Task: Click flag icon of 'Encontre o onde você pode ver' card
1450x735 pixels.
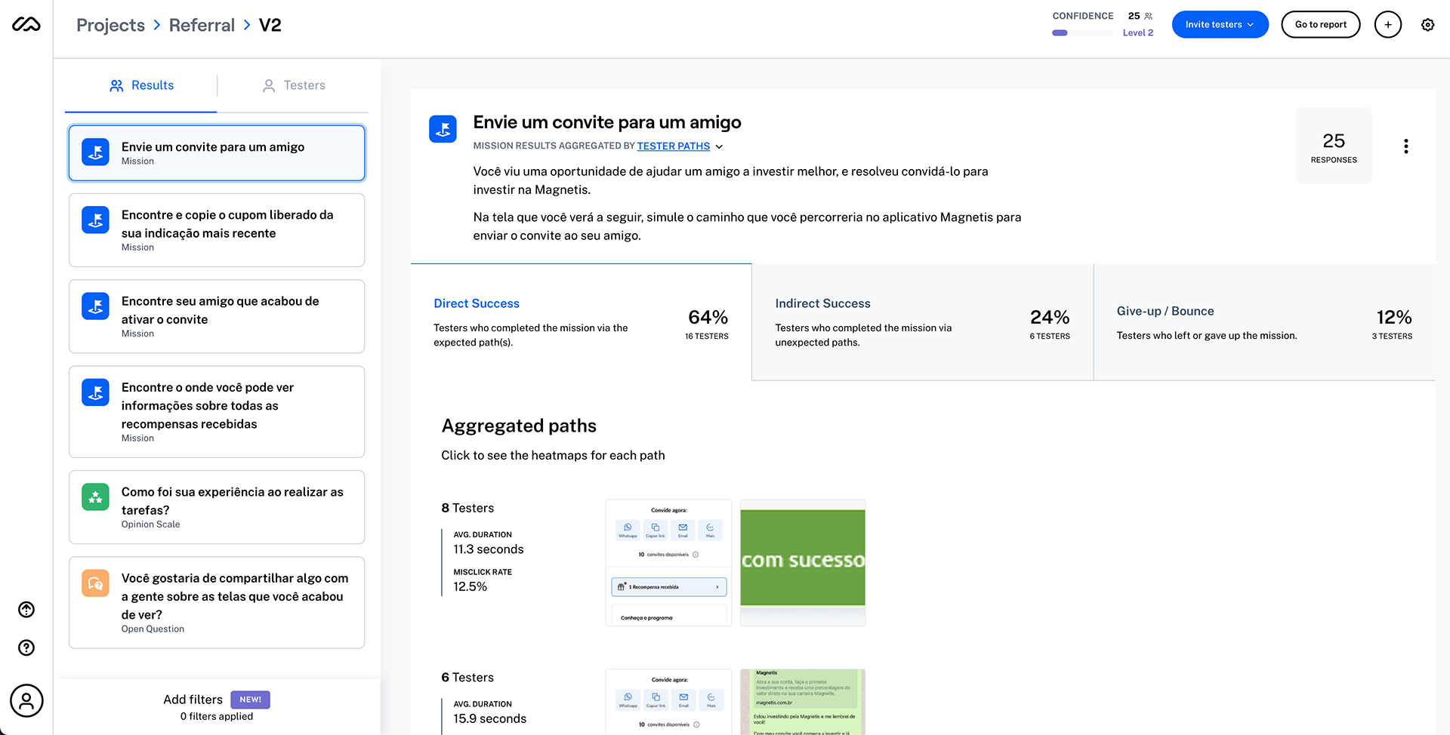Action: 95,392
